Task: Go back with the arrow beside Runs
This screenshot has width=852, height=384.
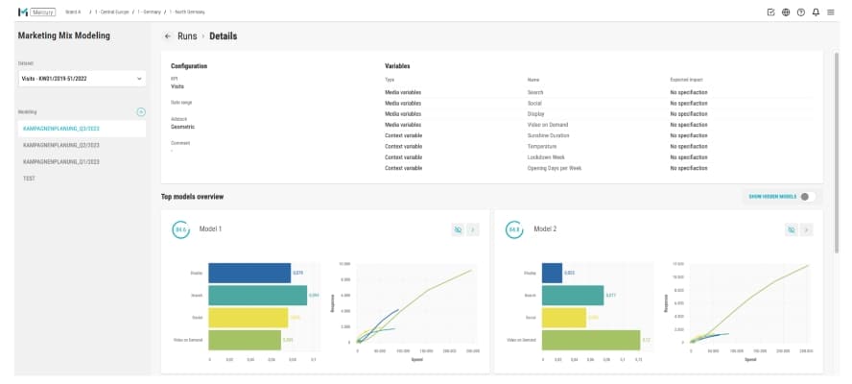Action: tap(167, 36)
